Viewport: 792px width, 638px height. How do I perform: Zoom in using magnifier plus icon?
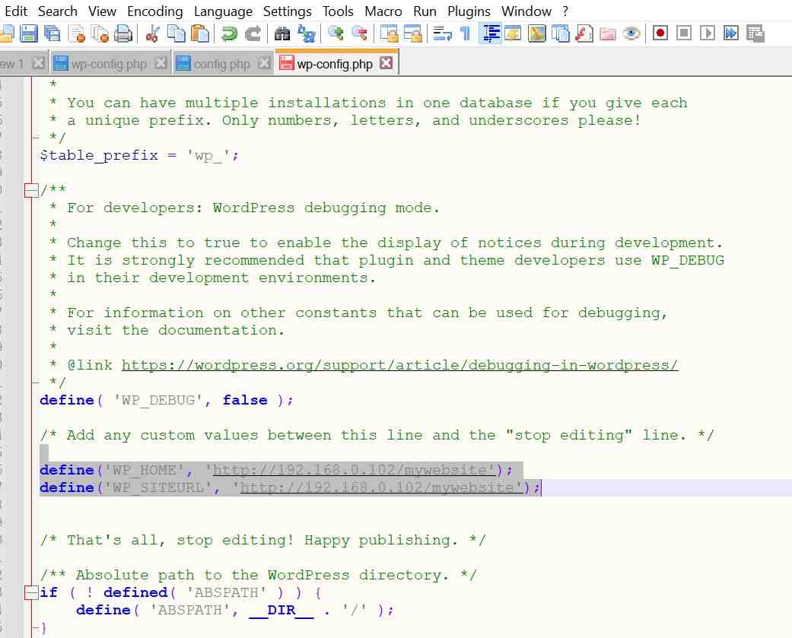pos(336,33)
